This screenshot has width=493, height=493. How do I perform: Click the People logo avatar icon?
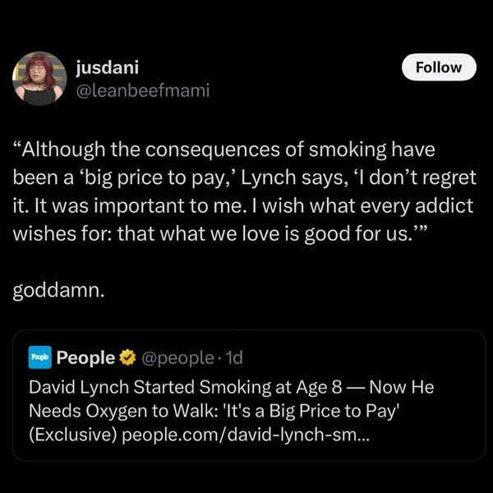pos(40,358)
